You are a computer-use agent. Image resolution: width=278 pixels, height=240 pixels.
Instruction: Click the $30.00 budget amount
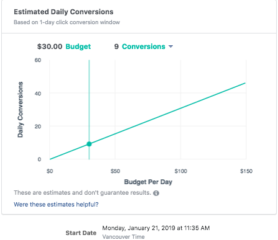(50, 47)
